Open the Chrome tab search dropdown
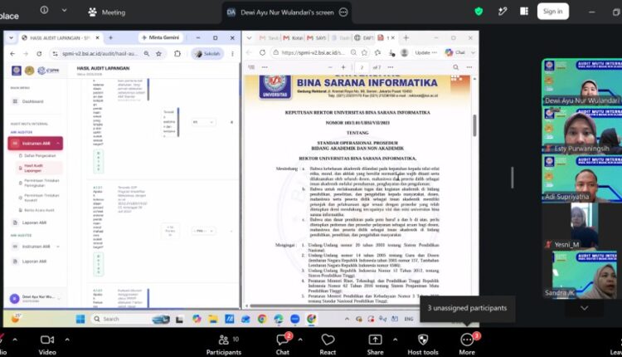 point(11,37)
